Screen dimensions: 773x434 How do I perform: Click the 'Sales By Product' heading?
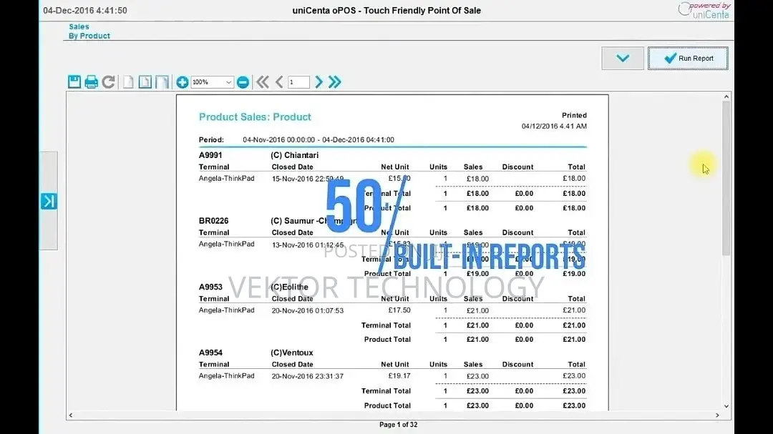click(x=89, y=31)
